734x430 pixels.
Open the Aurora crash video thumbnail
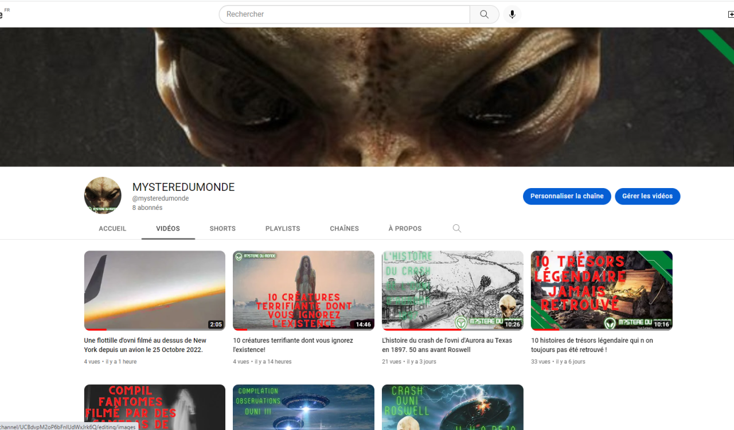point(452,291)
